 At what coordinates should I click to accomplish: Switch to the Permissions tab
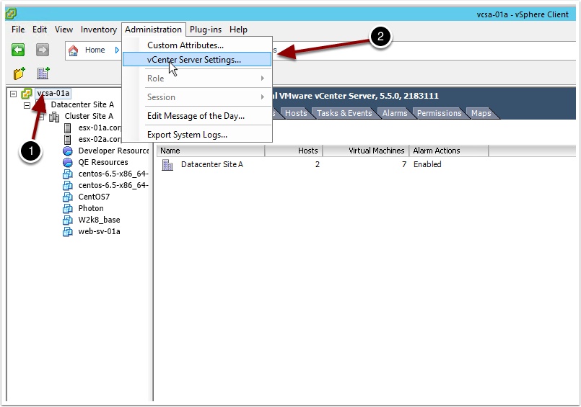pyautogui.click(x=439, y=113)
